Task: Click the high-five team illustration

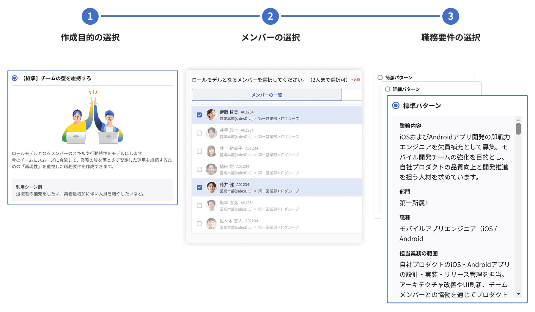Action: pyautogui.click(x=93, y=117)
